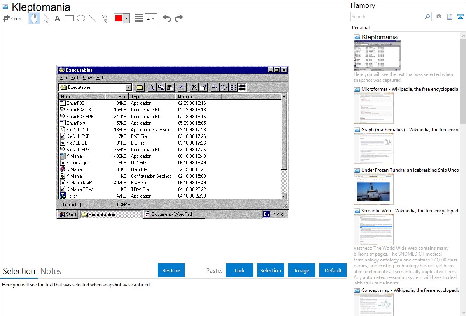The width and height of the screenshot is (466, 316).
Task: Open Graph (mathematics) snapshot thumbnail
Action: [373, 148]
